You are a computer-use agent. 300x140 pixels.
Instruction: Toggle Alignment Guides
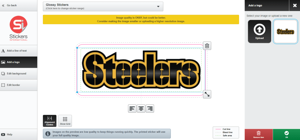click(x=50, y=121)
